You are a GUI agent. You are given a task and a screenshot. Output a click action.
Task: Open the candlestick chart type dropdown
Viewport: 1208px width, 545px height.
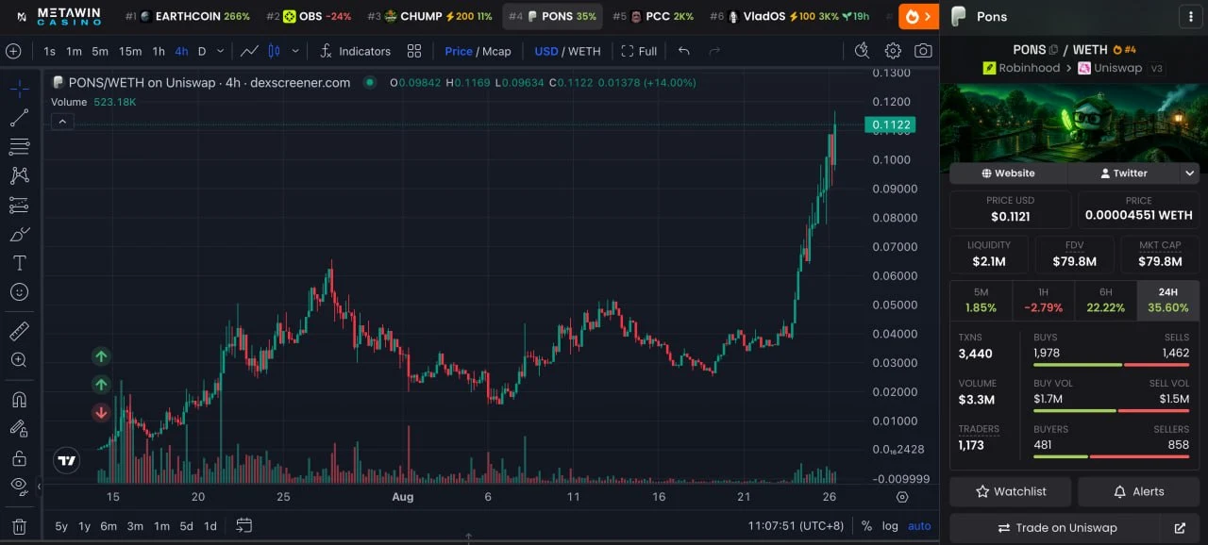tap(295, 51)
